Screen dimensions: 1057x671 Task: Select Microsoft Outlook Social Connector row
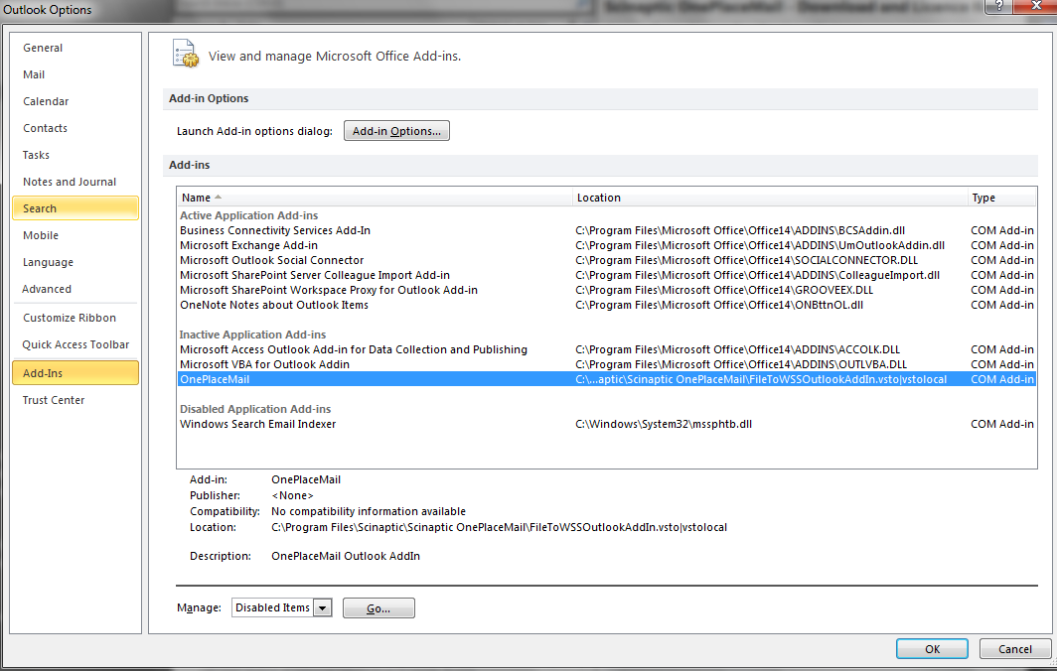click(x=607, y=260)
